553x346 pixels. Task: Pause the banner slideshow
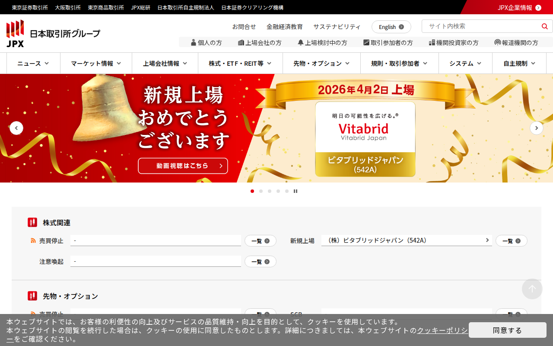(296, 191)
